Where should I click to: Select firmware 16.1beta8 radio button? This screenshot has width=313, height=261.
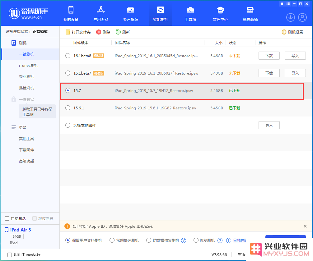point(68,56)
